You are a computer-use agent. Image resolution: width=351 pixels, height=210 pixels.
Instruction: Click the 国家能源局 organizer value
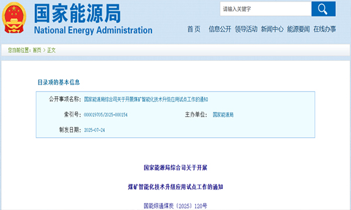[x=223, y=115]
